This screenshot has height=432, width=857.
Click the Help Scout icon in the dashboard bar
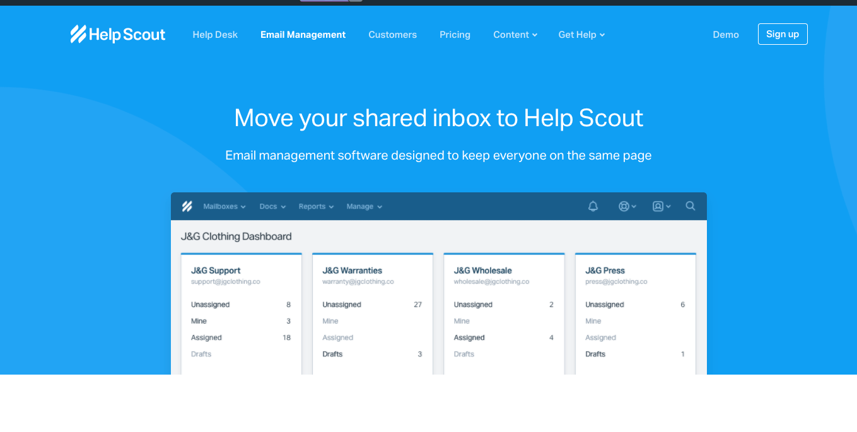[187, 206]
